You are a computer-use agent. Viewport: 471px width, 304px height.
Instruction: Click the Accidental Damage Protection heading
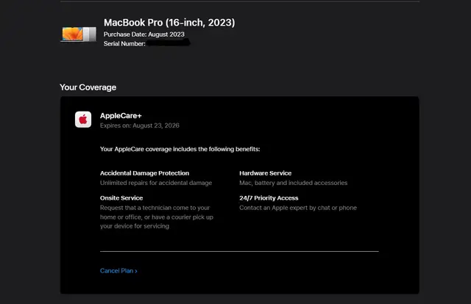144,173
